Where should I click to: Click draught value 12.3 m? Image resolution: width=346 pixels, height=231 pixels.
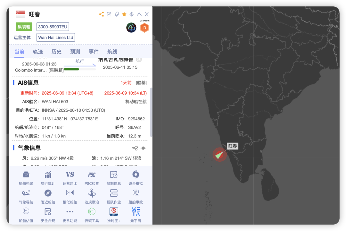pyautogui.click(x=135, y=136)
